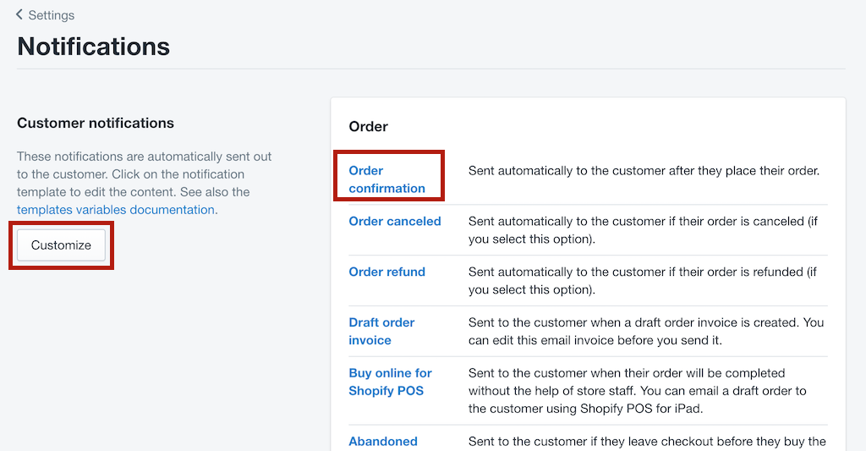Click the Order confirmation description text
The height and width of the screenshot is (451, 866).
coord(644,171)
